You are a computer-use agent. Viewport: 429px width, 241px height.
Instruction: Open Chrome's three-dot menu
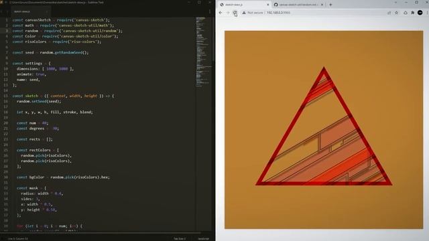(427, 13)
